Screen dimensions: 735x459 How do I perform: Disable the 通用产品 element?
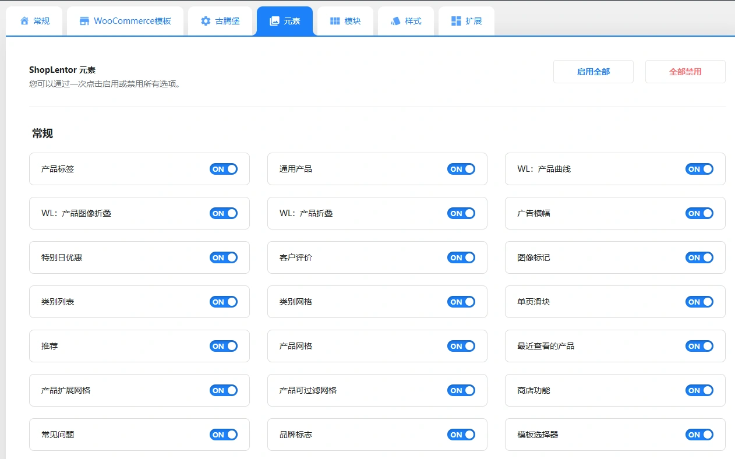click(x=461, y=169)
